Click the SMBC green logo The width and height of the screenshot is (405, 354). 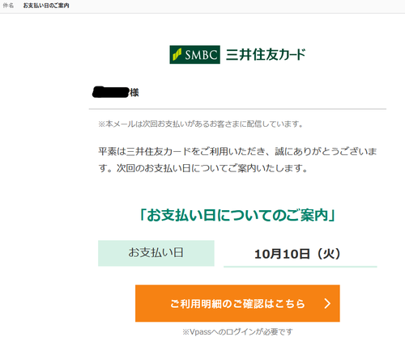click(194, 55)
